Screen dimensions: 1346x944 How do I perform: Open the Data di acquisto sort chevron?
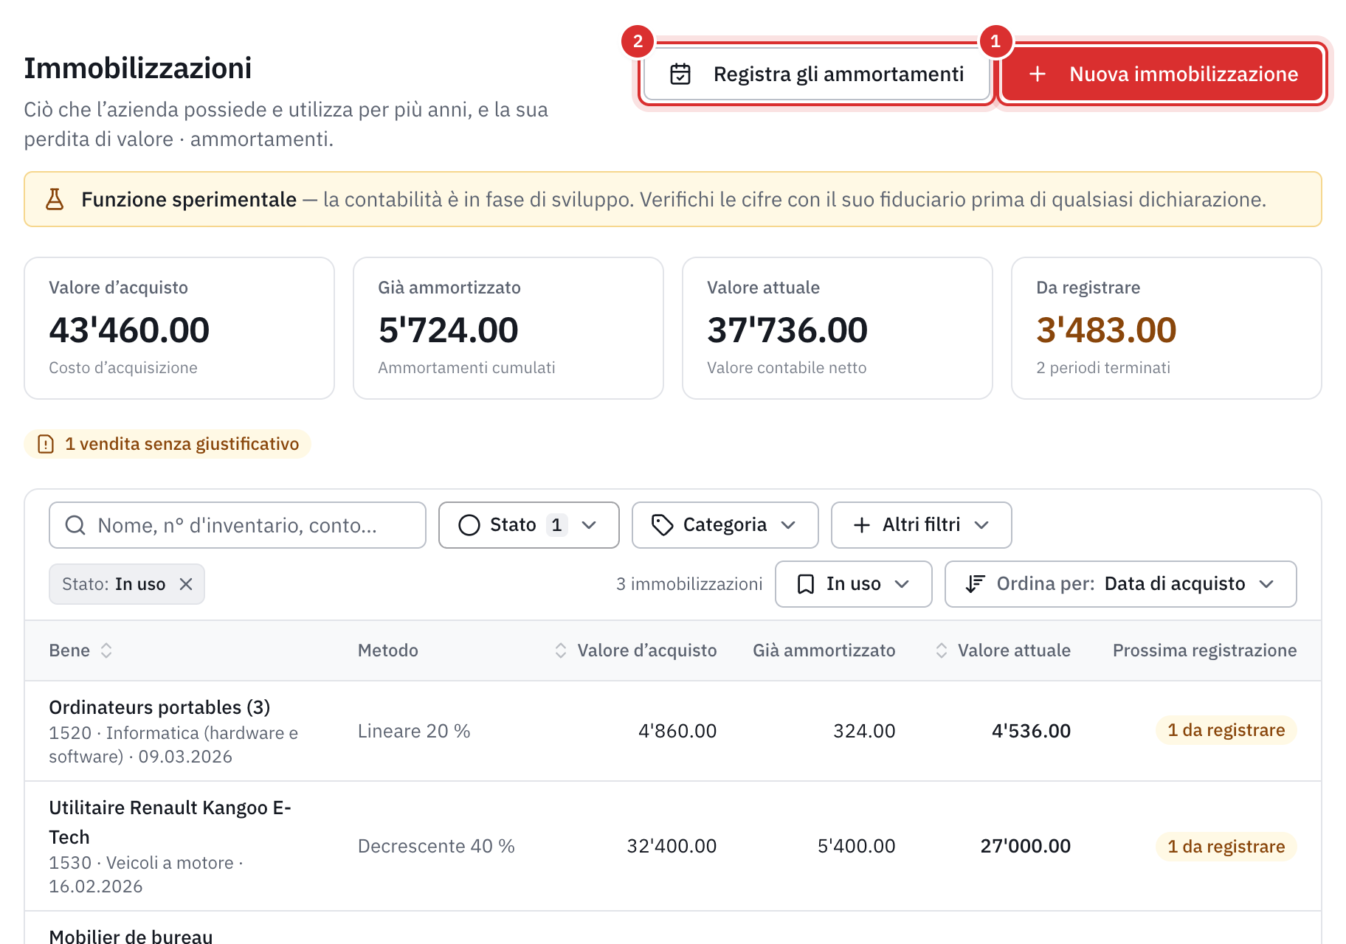click(x=1267, y=584)
